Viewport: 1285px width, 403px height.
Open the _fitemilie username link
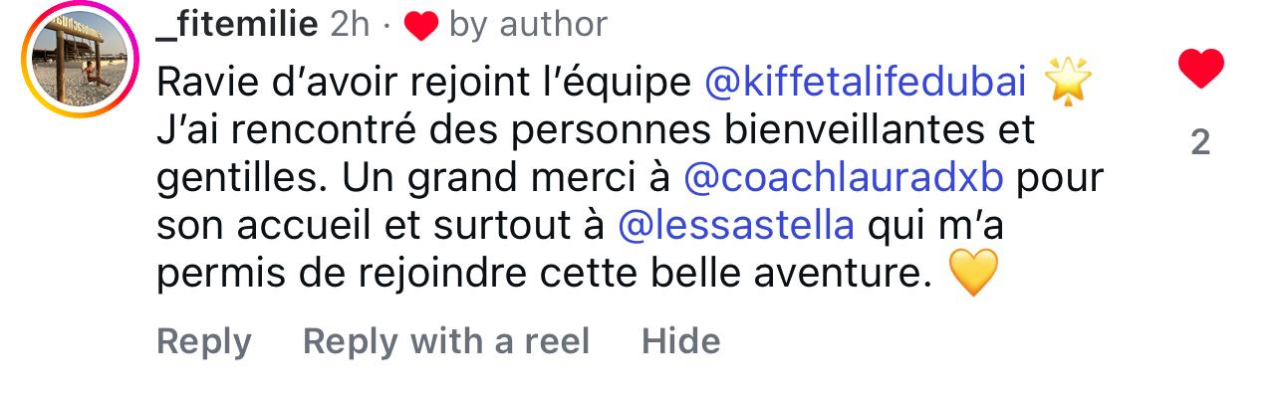click(x=237, y=26)
